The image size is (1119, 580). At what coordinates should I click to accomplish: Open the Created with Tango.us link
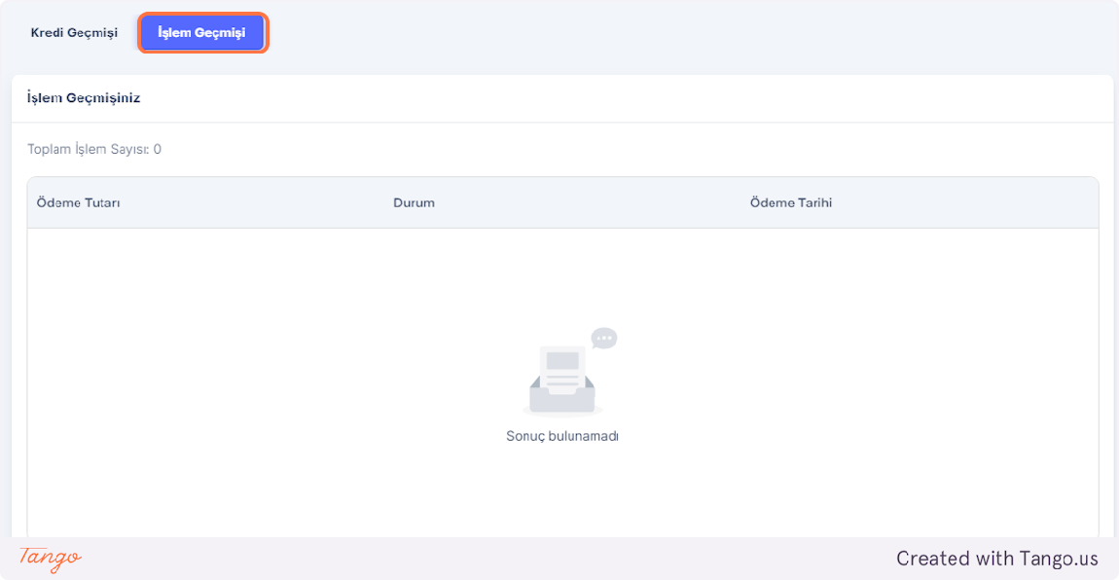point(996,559)
